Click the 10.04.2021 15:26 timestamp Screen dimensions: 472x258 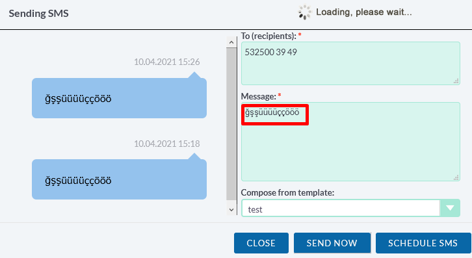(x=167, y=62)
